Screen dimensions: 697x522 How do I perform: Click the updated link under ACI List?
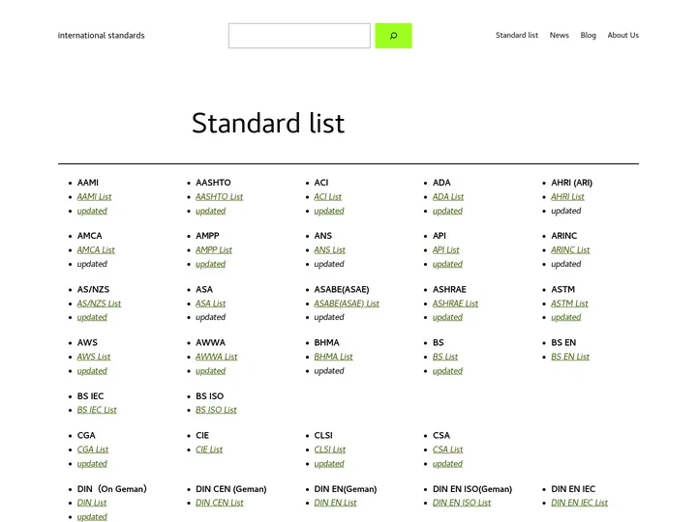tap(329, 211)
